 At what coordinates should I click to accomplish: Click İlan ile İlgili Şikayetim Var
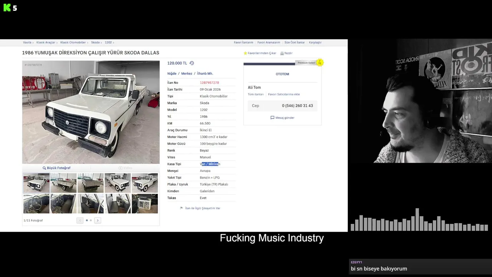(x=203, y=208)
